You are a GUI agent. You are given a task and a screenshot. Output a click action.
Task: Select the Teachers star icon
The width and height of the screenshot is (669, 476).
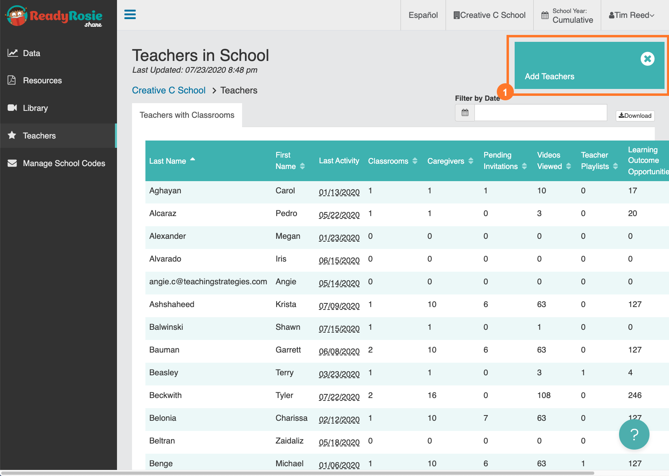[12, 135]
